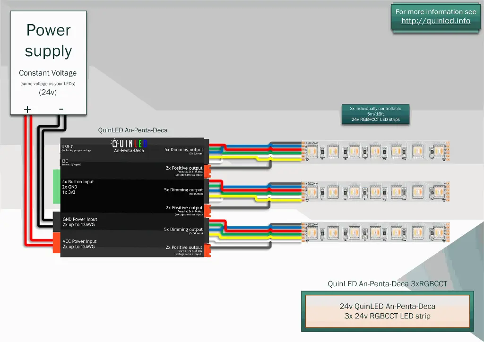Click the '1x 3v3' label
The height and width of the screenshot is (342, 484).
(x=69, y=192)
